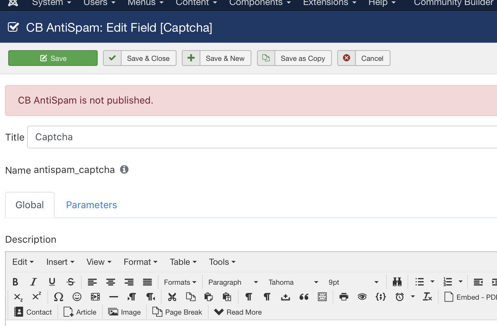497x326 pixels.
Task: Open the editor Tools menu
Action: point(222,262)
